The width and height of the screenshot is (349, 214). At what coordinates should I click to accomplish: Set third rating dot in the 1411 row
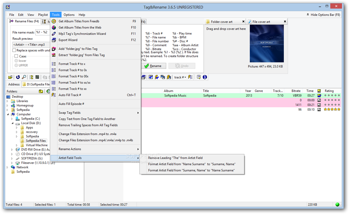point(332,105)
